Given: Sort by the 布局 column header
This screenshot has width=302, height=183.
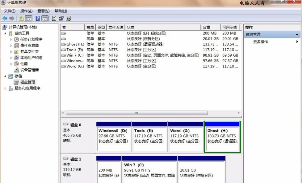Looking at the screenshot, I should point(90,28).
